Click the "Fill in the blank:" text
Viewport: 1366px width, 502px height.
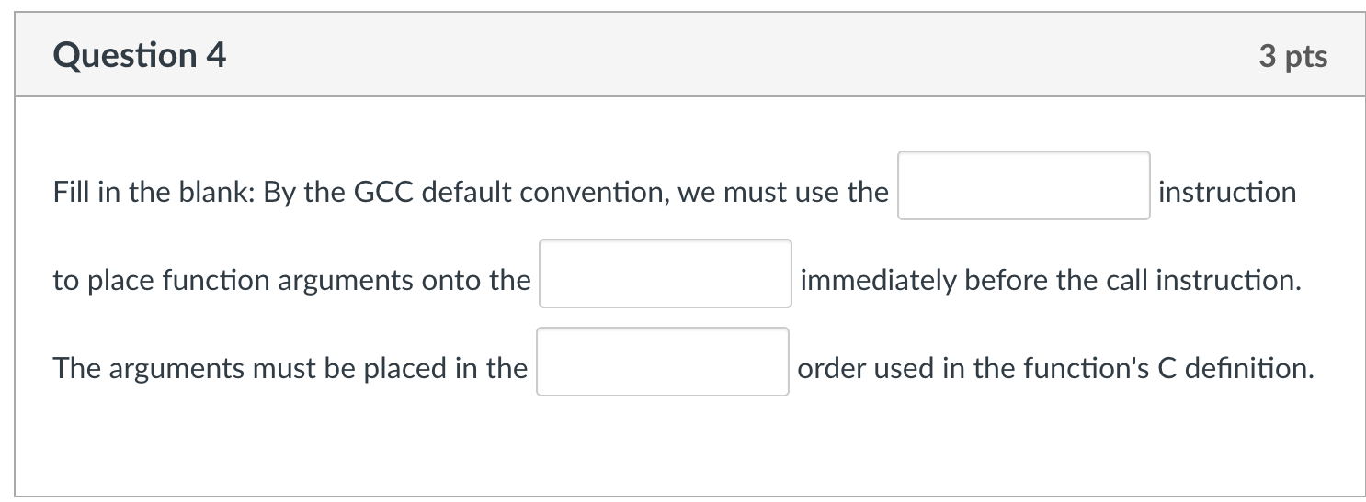point(154,193)
